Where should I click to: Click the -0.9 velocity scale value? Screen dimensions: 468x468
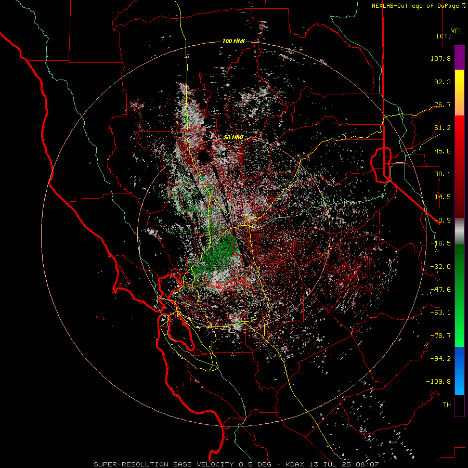coord(443,220)
